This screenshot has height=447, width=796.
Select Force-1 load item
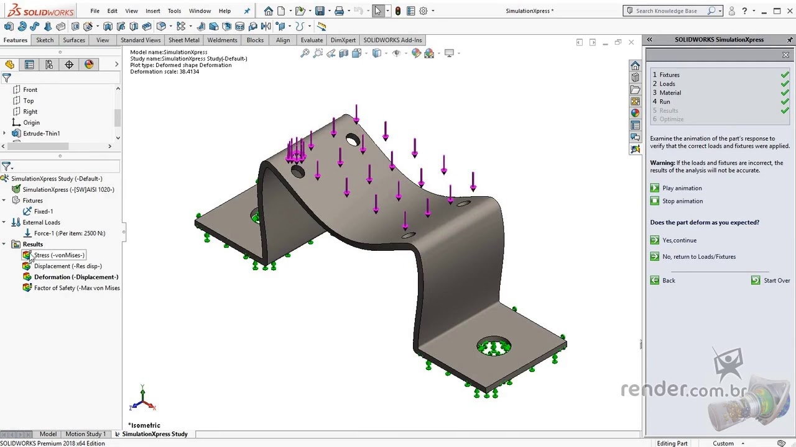(x=70, y=233)
